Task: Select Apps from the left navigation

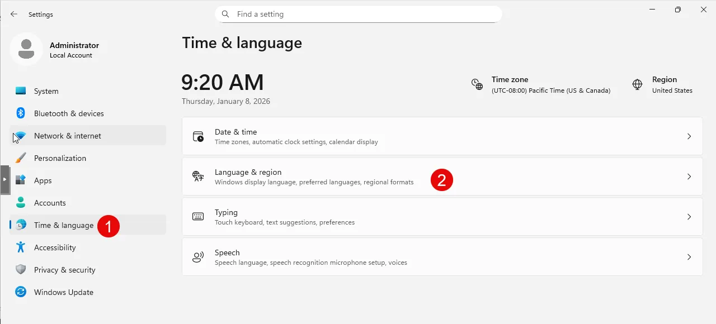Action: point(43,180)
